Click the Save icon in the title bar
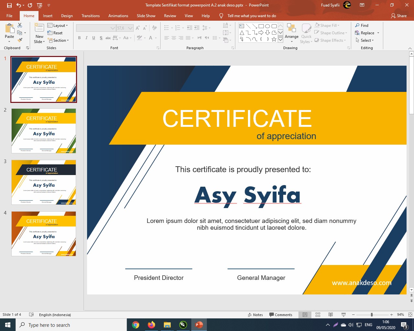Viewport: 414px width, 331px height. click(9, 5)
